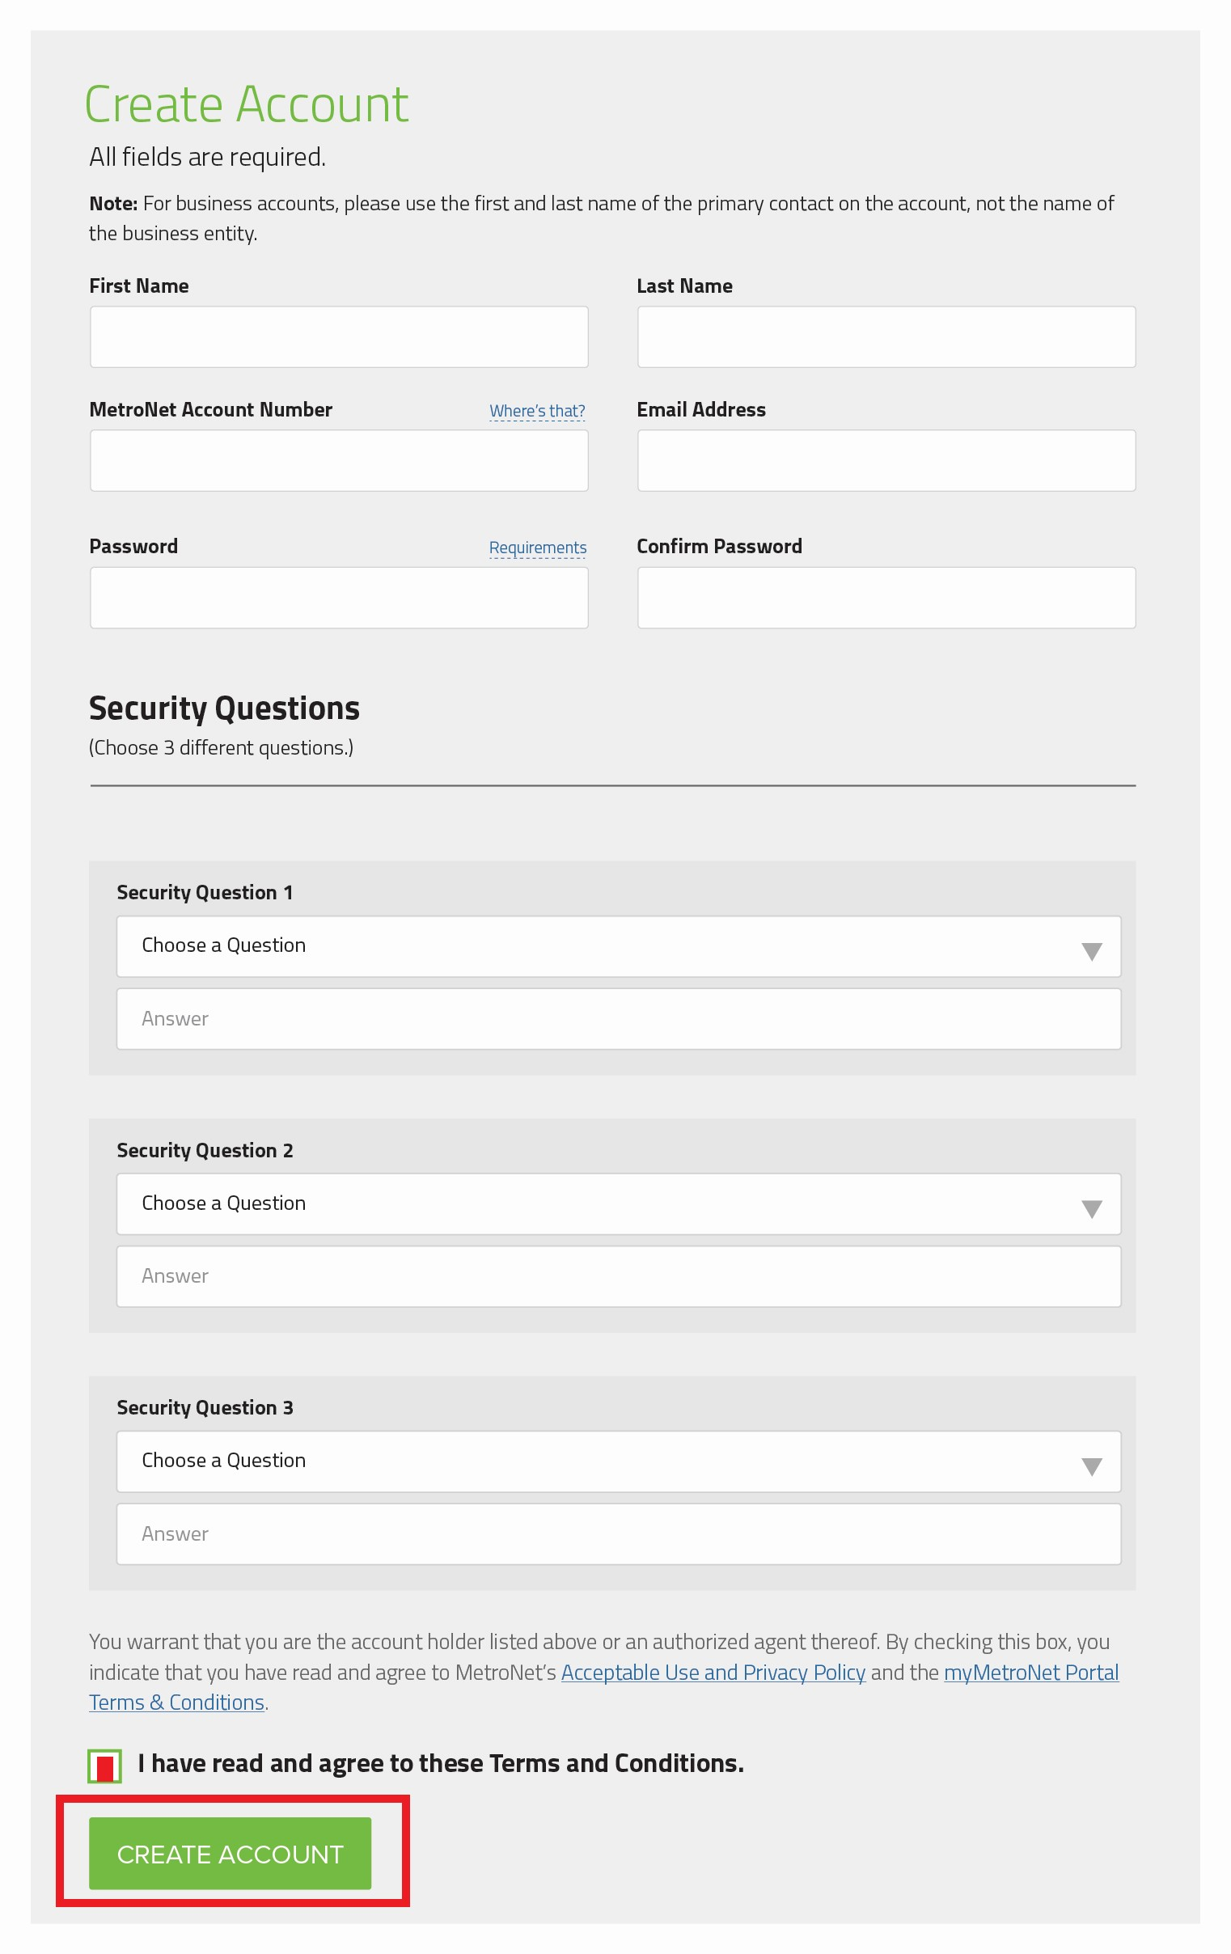
Task: Open the Security Question 3 dropdown
Action: tap(620, 1461)
